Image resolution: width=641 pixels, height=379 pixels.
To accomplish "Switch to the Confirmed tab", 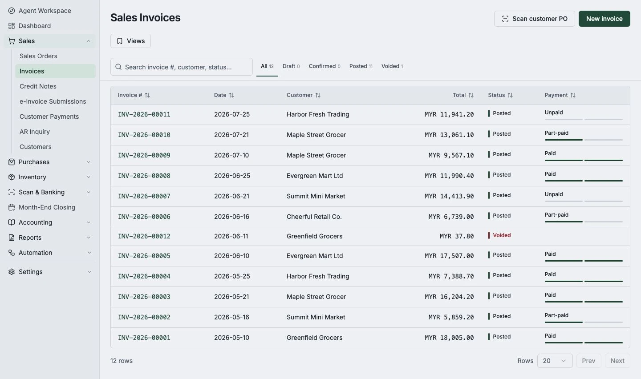I will pyautogui.click(x=325, y=66).
